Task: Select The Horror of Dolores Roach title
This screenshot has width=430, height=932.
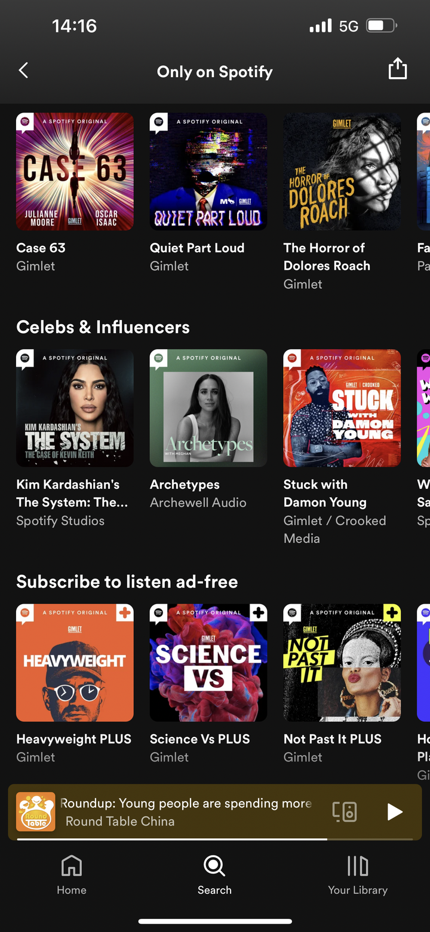Action: click(327, 257)
